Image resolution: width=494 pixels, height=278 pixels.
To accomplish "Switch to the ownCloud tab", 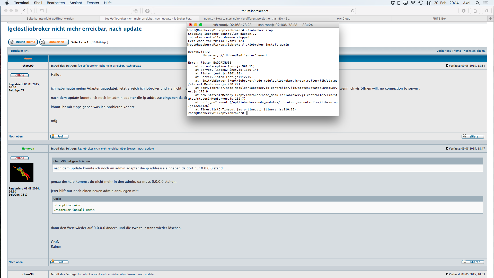I will (343, 19).
